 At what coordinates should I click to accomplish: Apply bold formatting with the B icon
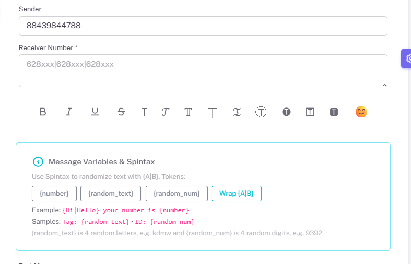(43, 112)
